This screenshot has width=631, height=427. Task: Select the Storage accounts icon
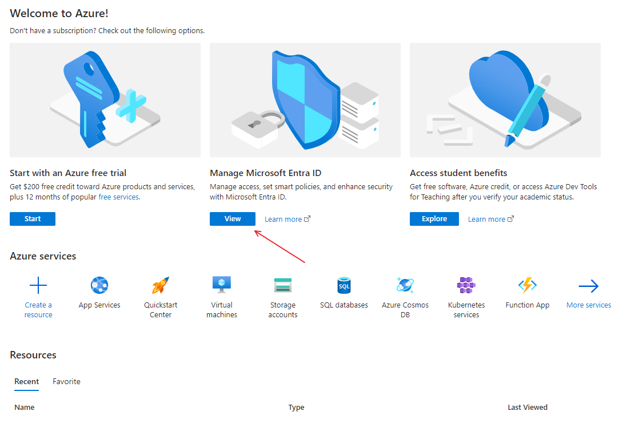[x=283, y=285]
